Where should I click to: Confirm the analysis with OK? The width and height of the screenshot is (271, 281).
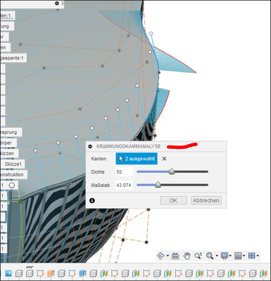pos(173,200)
